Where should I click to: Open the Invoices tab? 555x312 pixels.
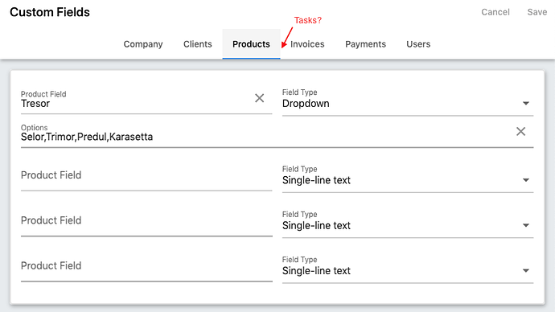(307, 44)
